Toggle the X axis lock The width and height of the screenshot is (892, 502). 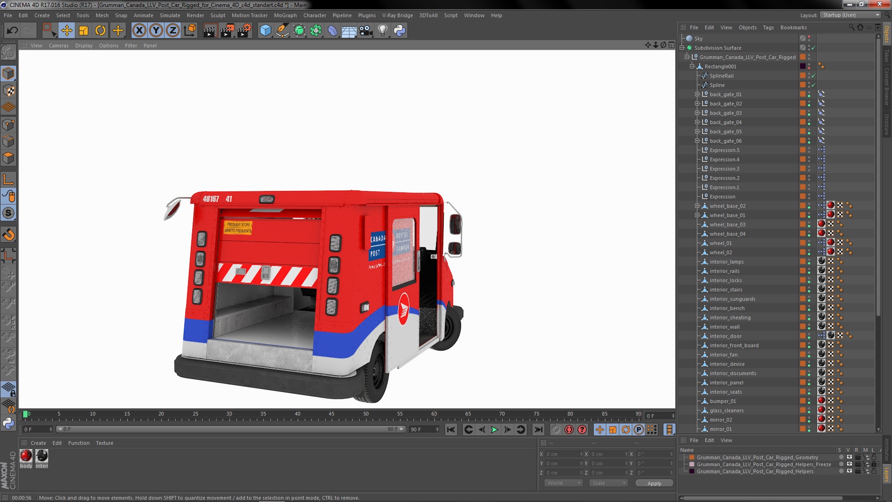(x=139, y=31)
